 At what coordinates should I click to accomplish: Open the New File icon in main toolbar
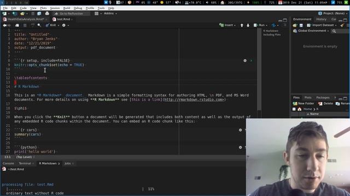4,14
